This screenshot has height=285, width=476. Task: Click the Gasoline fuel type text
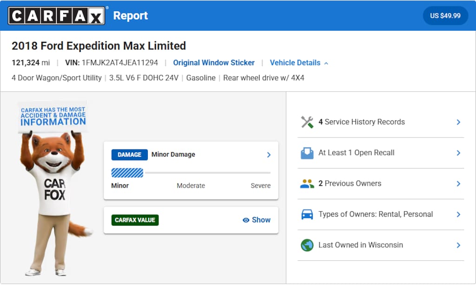pos(201,78)
